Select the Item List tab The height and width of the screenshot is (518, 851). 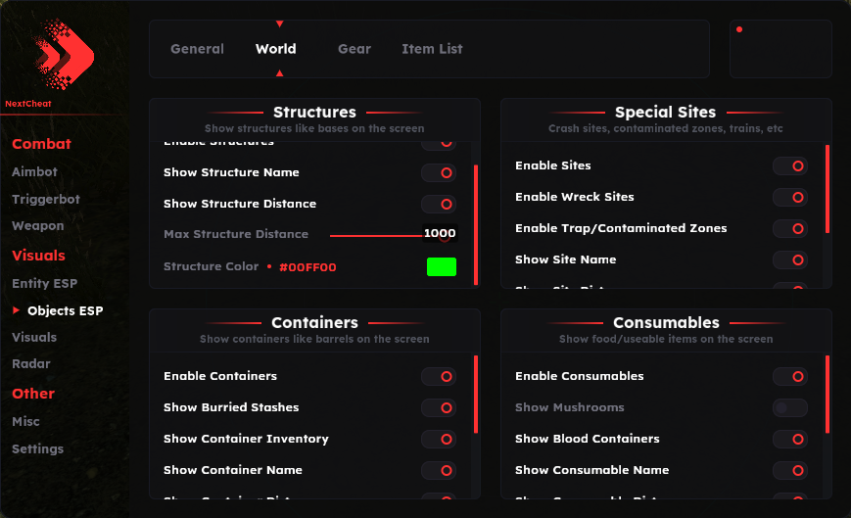click(432, 49)
